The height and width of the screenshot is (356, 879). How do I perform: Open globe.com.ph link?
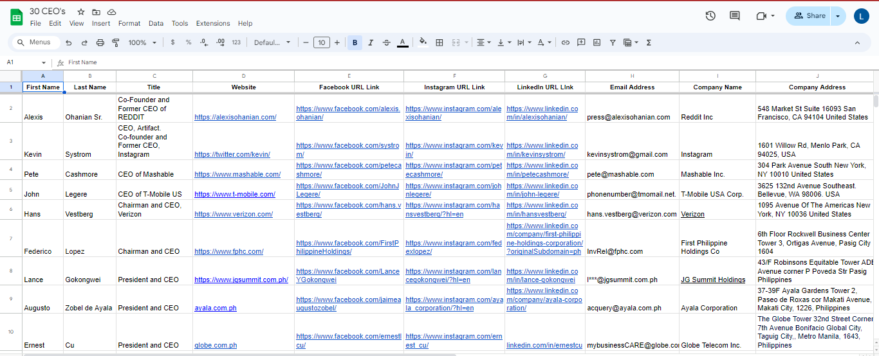point(216,345)
